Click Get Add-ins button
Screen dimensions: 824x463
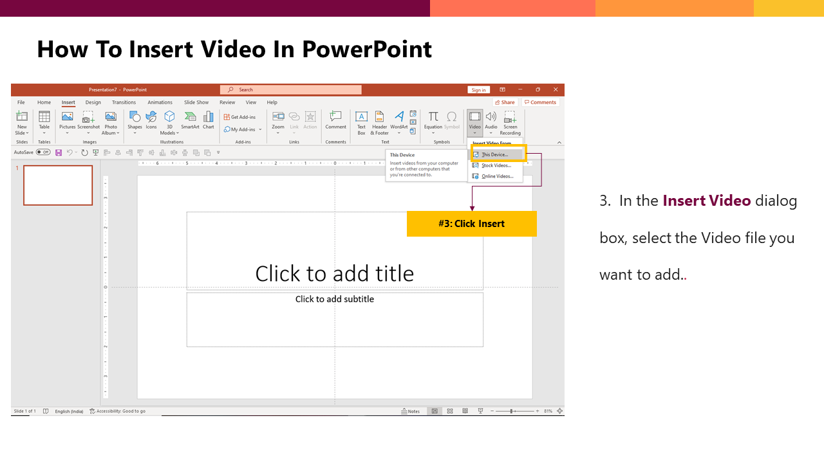tap(239, 117)
